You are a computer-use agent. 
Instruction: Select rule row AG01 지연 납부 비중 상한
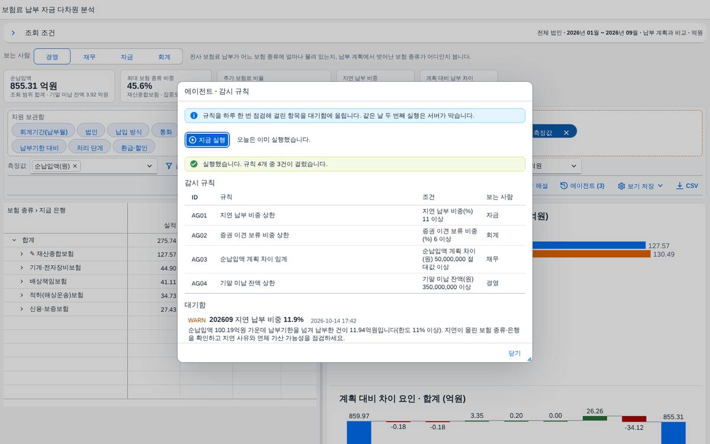click(x=355, y=215)
